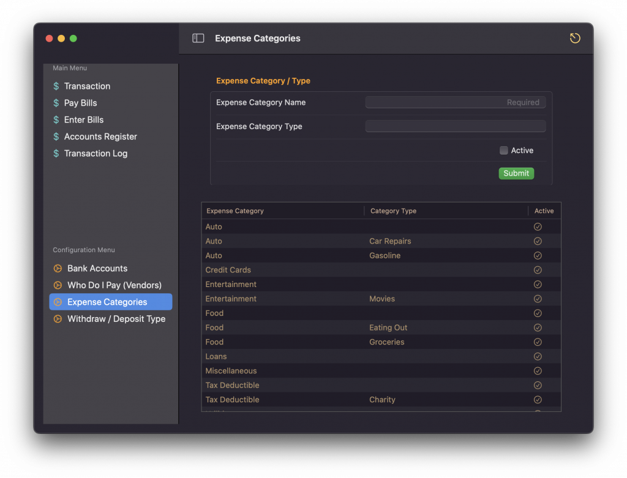Toggle the sidebar panel icon
The width and height of the screenshot is (627, 478).
(198, 38)
